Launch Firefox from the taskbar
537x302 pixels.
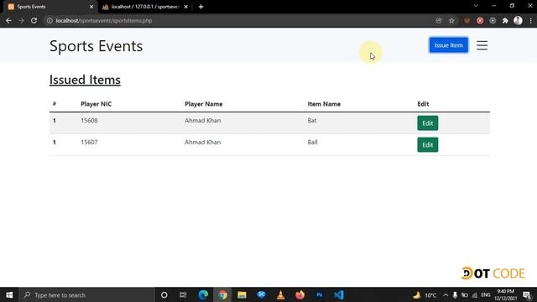[300, 294]
